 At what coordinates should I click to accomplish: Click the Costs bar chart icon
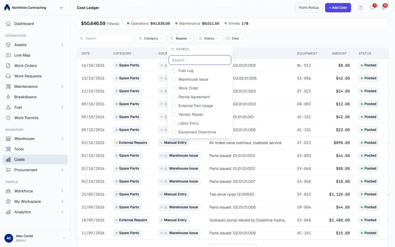[x=8, y=159]
